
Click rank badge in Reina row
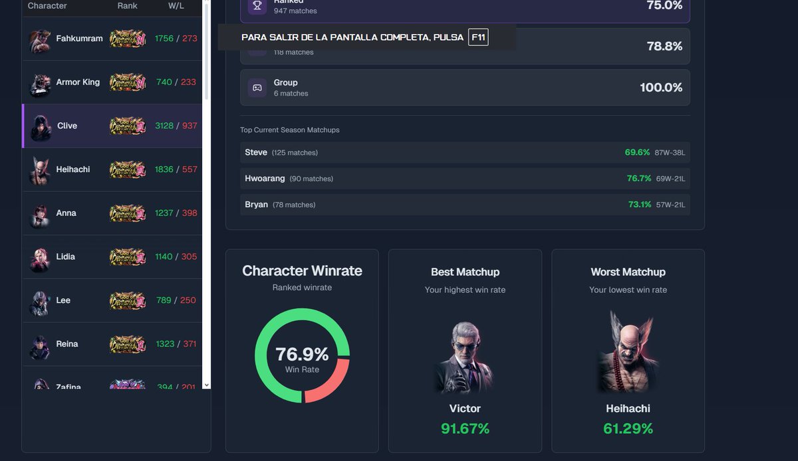(127, 344)
